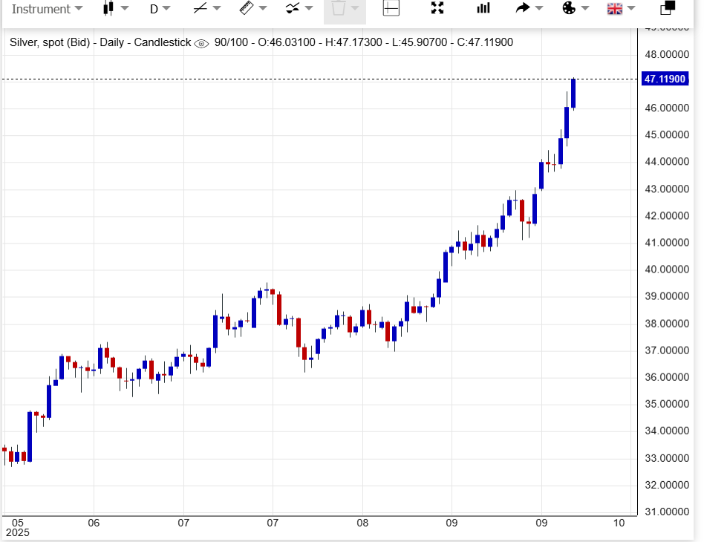Click the 'Silver, spot (Bid) - Daily - Candlestick' title
Image resolution: width=704 pixels, height=542 pixels.
(x=100, y=42)
